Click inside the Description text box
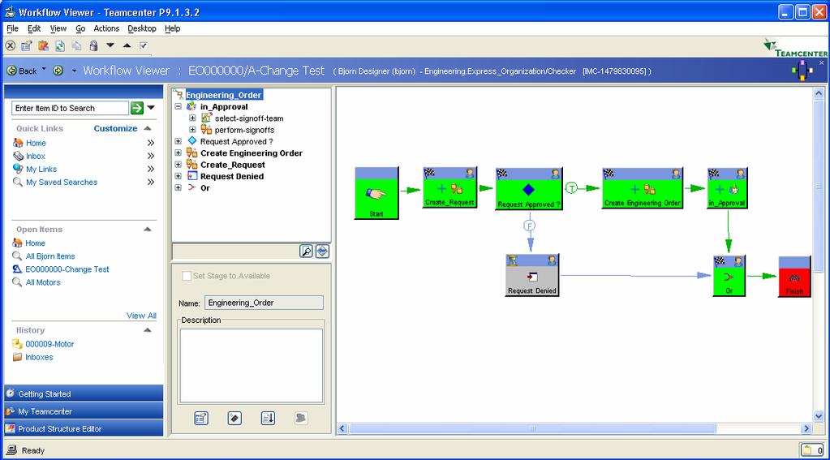 (251, 366)
